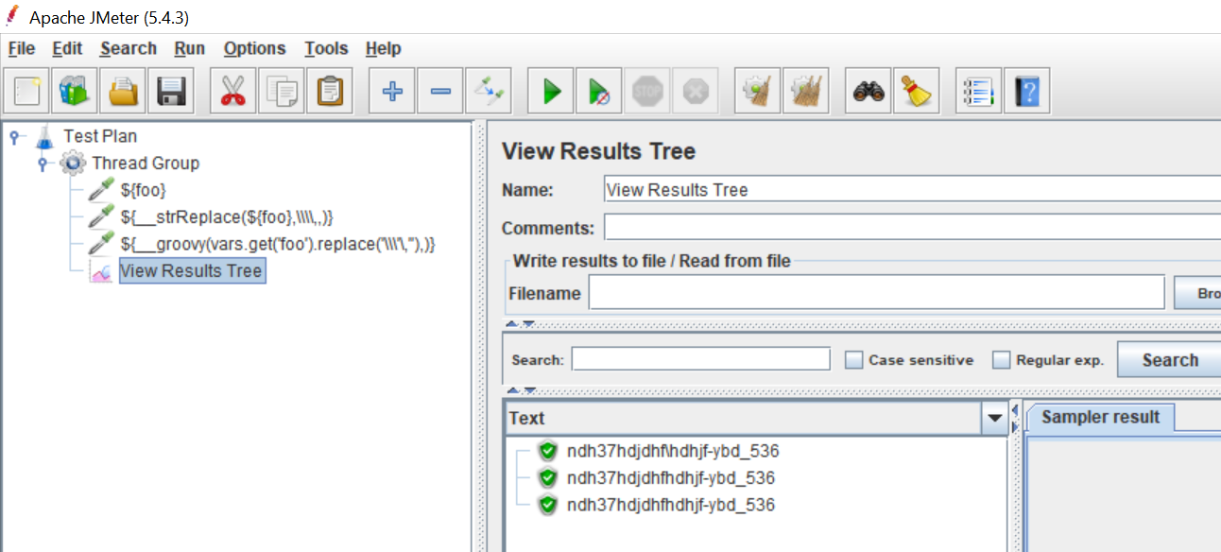
Task: Open the Help question mark icon
Action: point(1026,92)
